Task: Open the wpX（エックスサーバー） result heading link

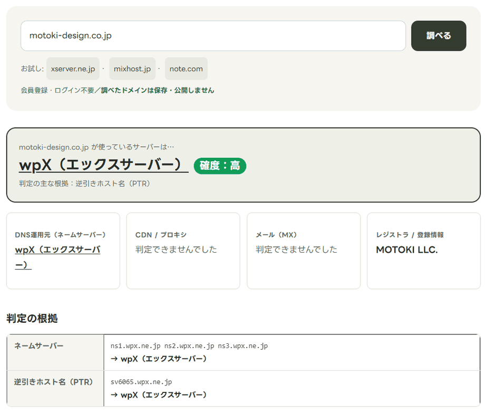Action: (103, 165)
